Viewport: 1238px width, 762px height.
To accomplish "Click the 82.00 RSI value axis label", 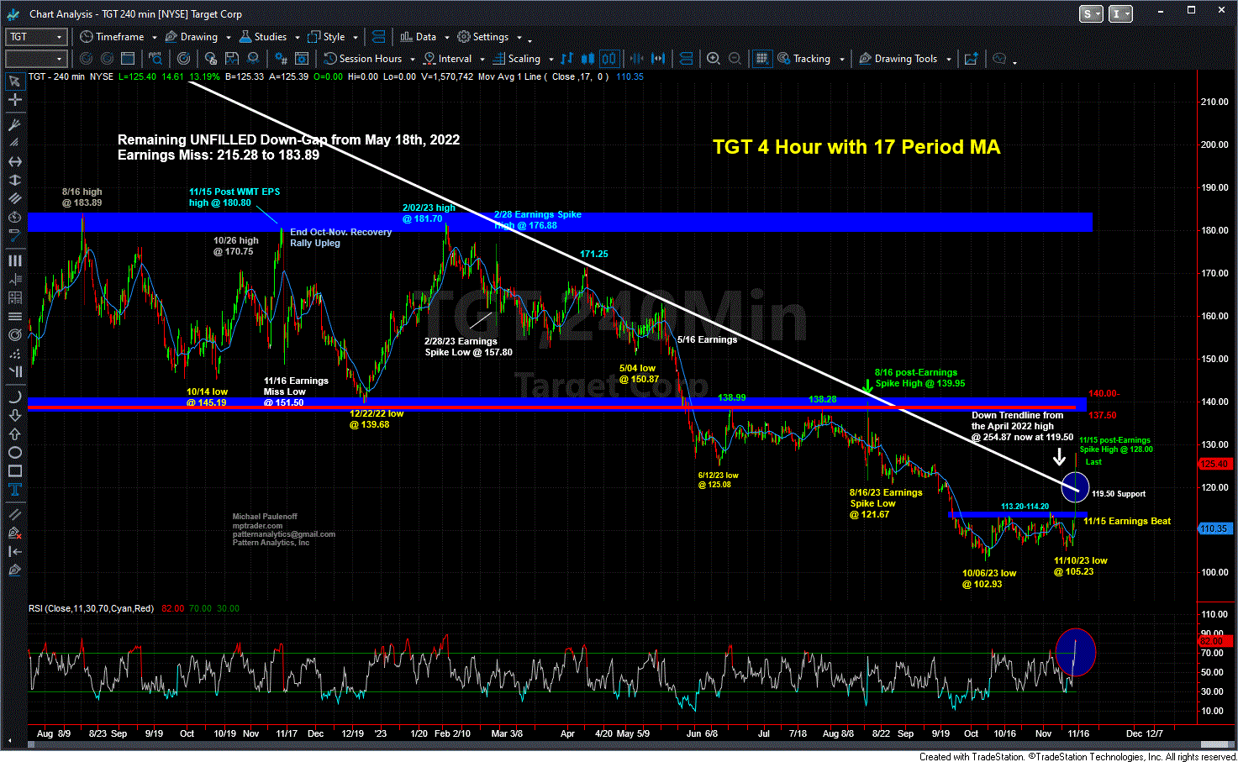I will pyautogui.click(x=1214, y=641).
